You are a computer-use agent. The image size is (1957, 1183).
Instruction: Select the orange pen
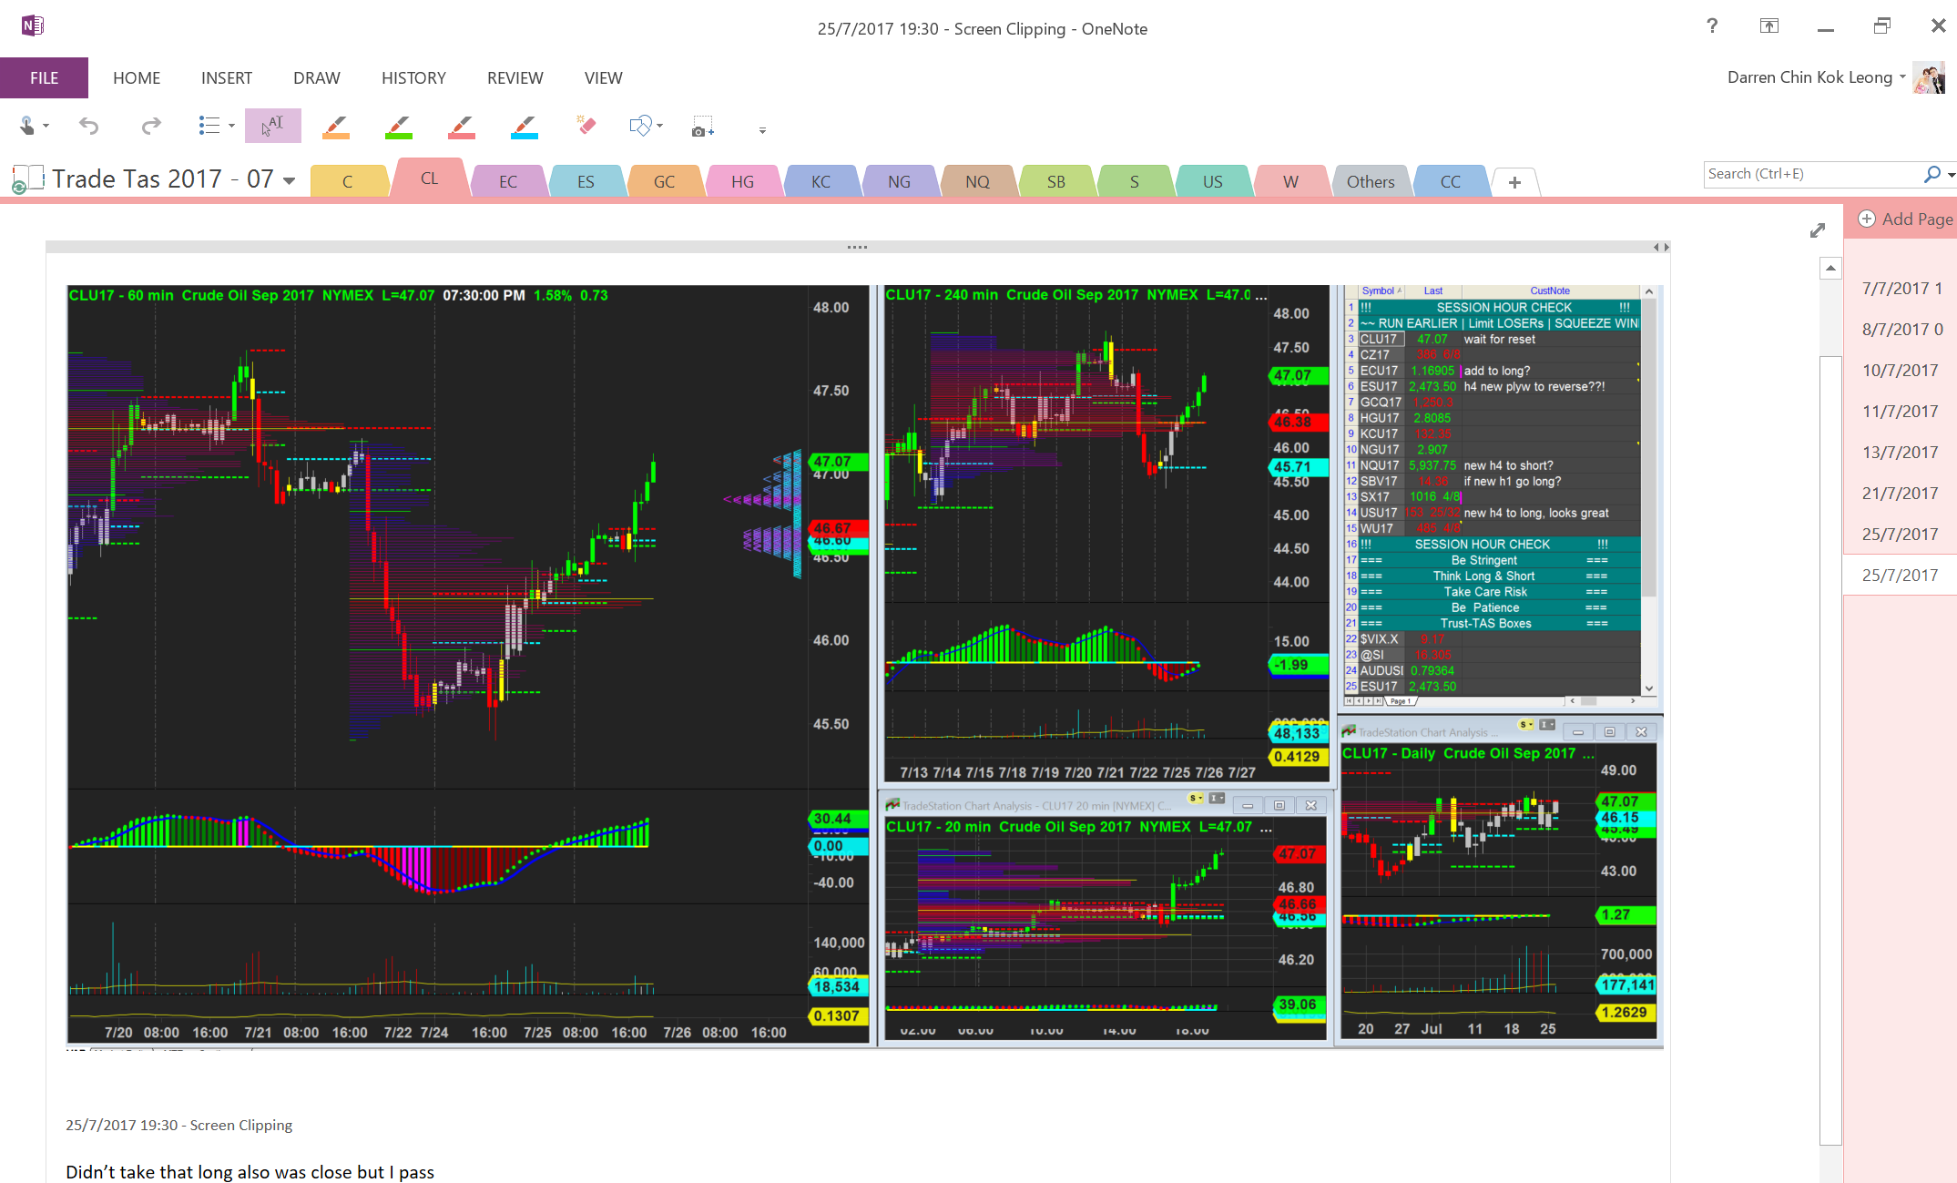point(336,126)
